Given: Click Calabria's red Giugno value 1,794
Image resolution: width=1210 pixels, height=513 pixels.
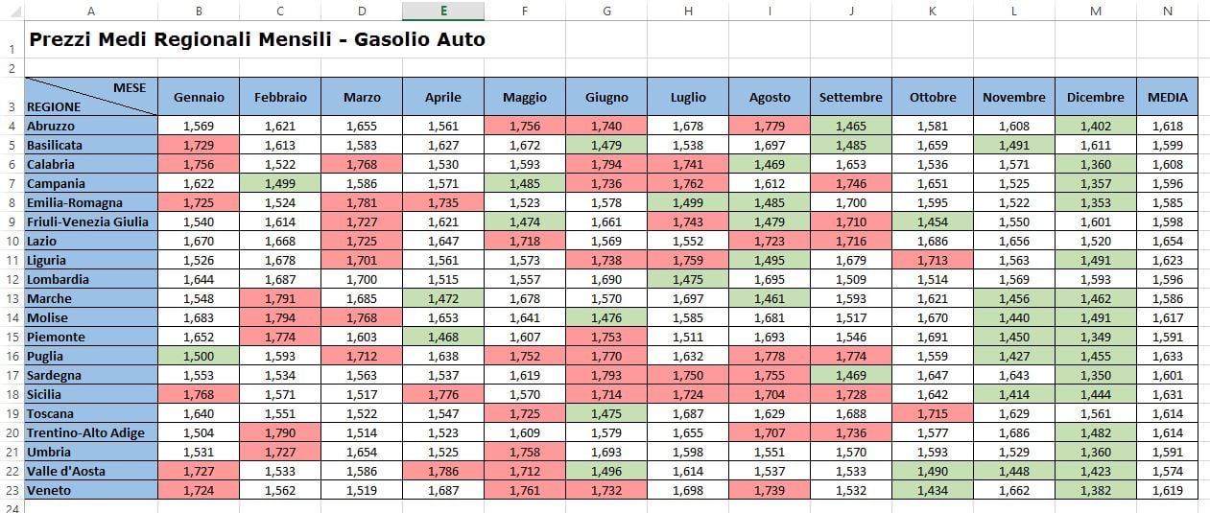Looking at the screenshot, I should coord(606,164).
